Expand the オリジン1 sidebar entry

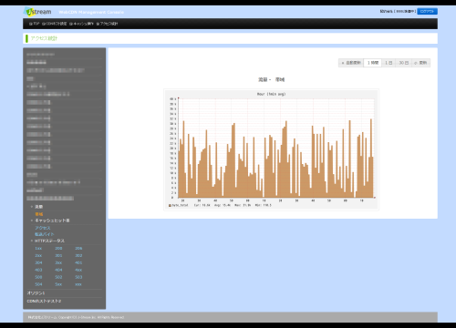tap(36, 293)
